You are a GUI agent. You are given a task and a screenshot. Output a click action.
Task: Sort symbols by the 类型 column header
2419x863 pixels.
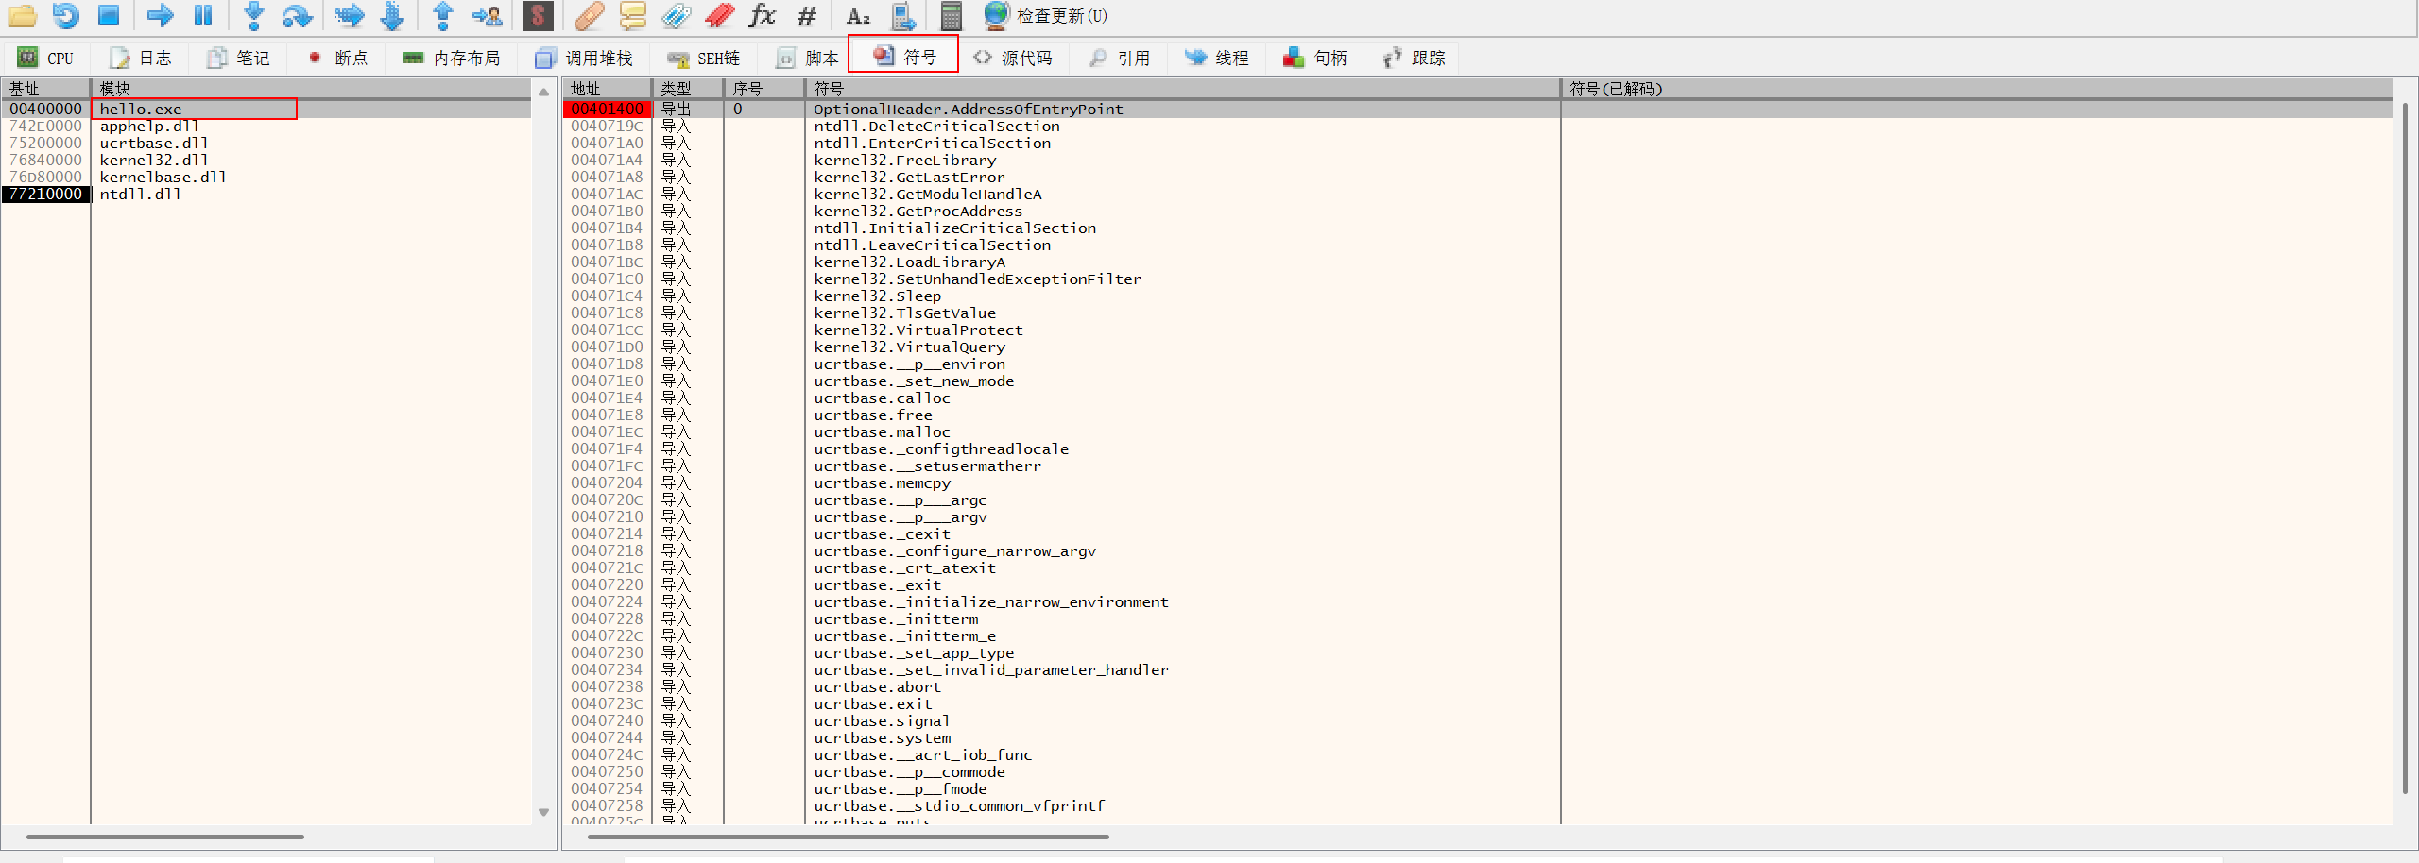tap(689, 89)
